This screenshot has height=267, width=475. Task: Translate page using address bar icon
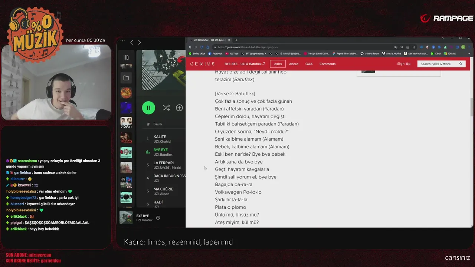click(396, 47)
